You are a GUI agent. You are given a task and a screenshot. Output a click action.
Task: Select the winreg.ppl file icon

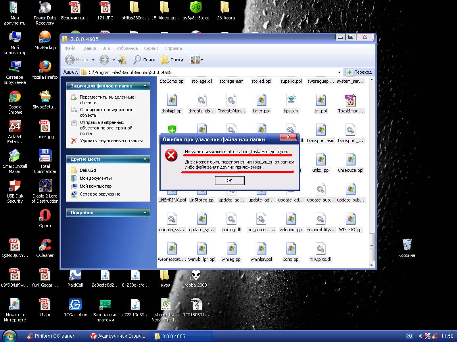point(231,249)
